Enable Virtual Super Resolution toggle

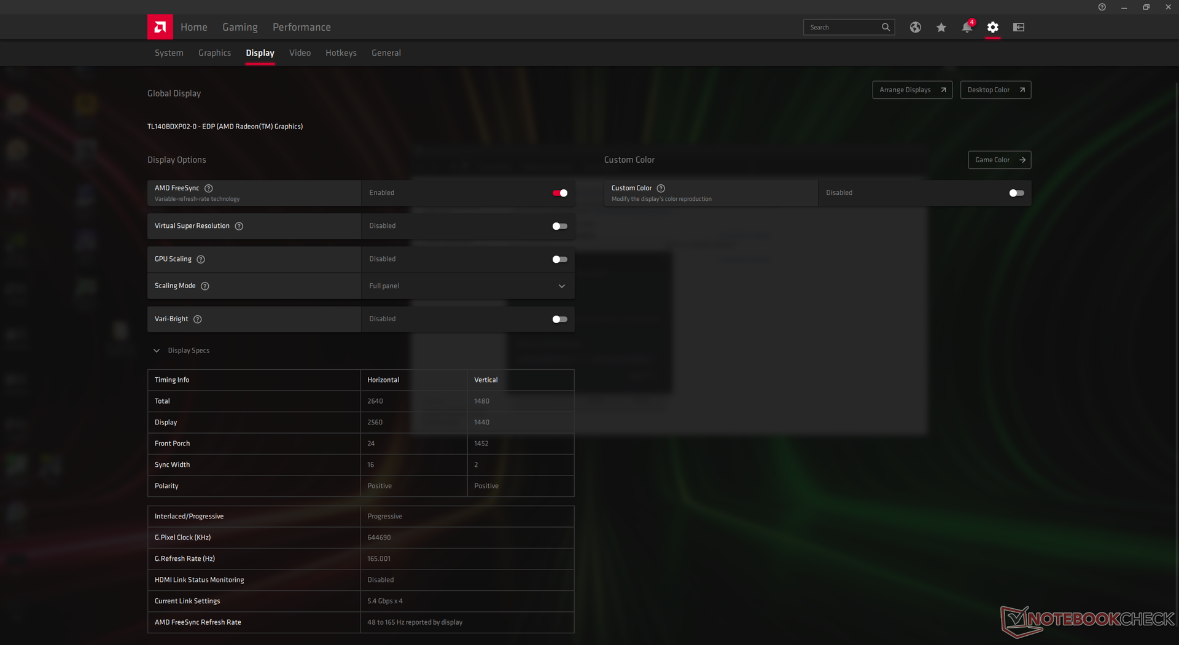560,226
